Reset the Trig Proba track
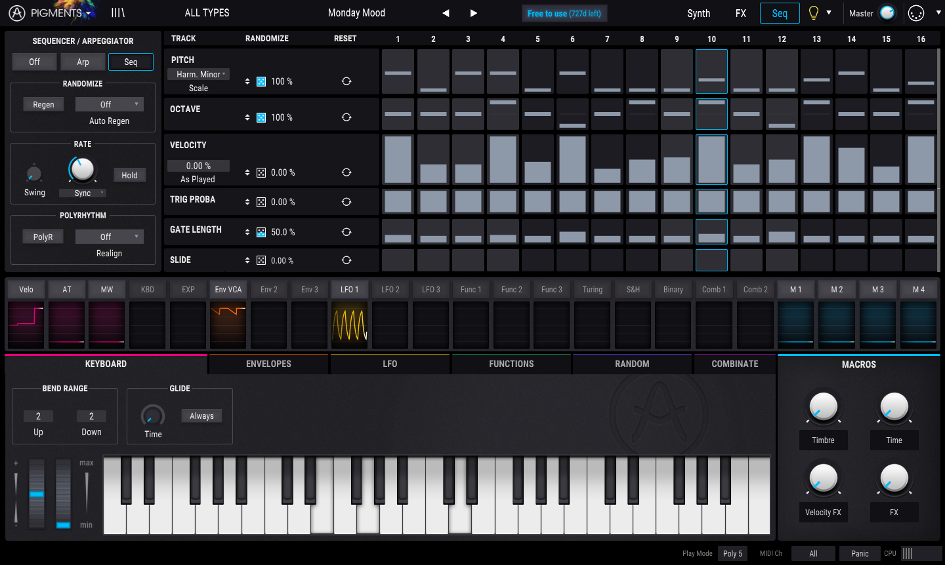The height and width of the screenshot is (565, 945). pos(346,202)
